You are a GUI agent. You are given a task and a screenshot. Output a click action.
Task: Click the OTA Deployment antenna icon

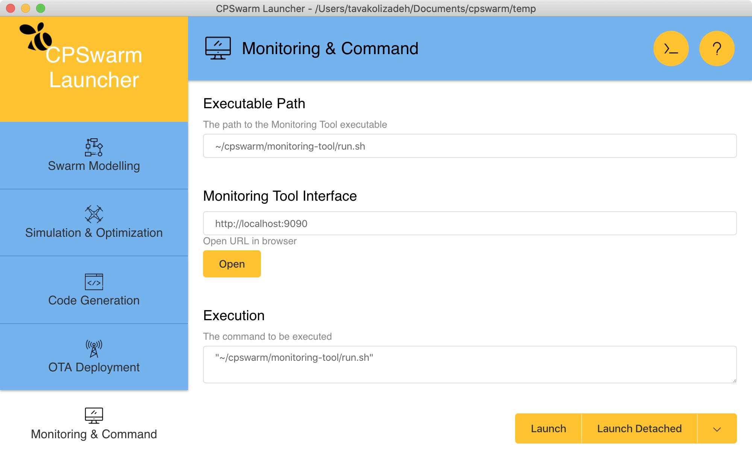click(94, 348)
